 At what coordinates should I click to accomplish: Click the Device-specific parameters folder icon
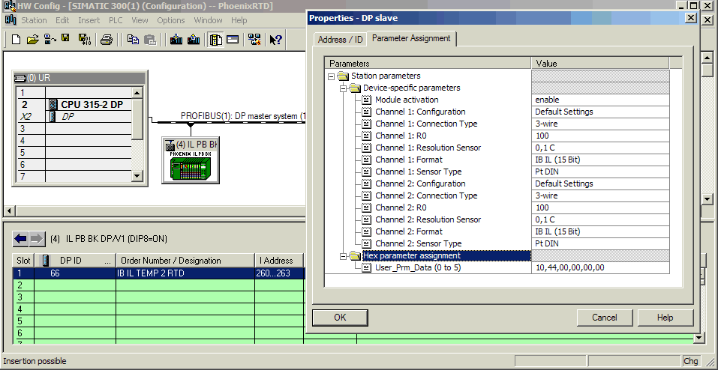pos(356,88)
